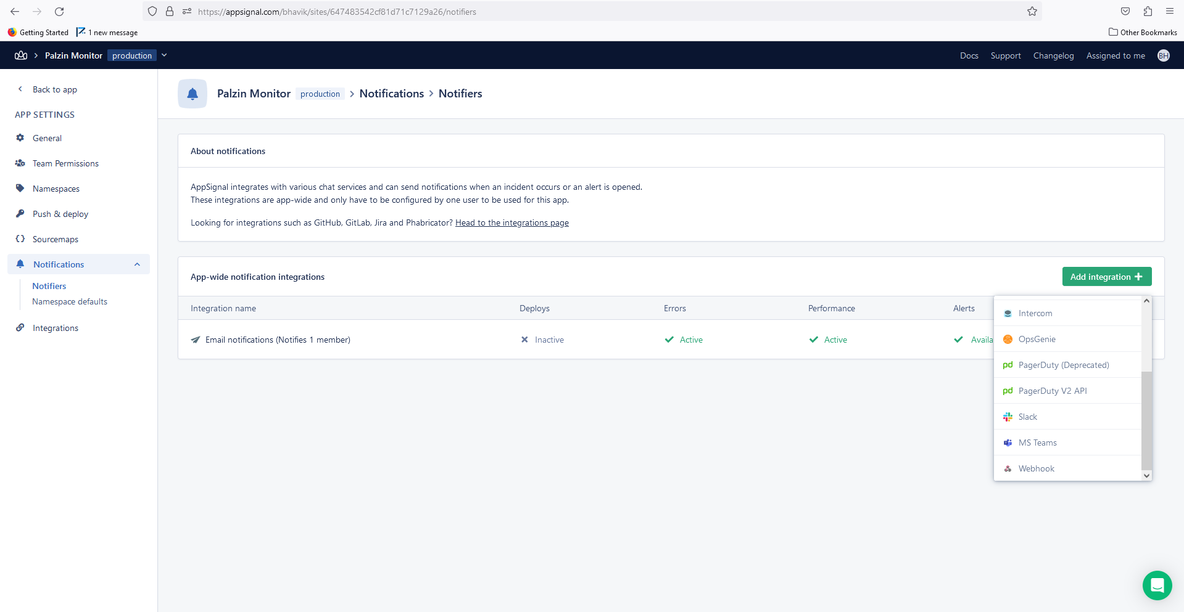Click the Notifications breadcrumb
The image size is (1184, 612).
tap(392, 94)
